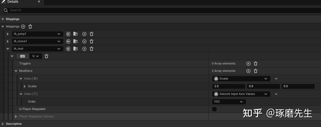Select the Details tab

tap(13, 2)
